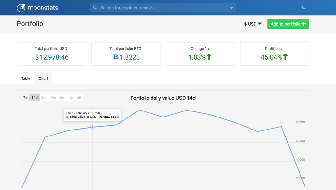
Task: Open the moonstats home link
Action: coord(37,7)
